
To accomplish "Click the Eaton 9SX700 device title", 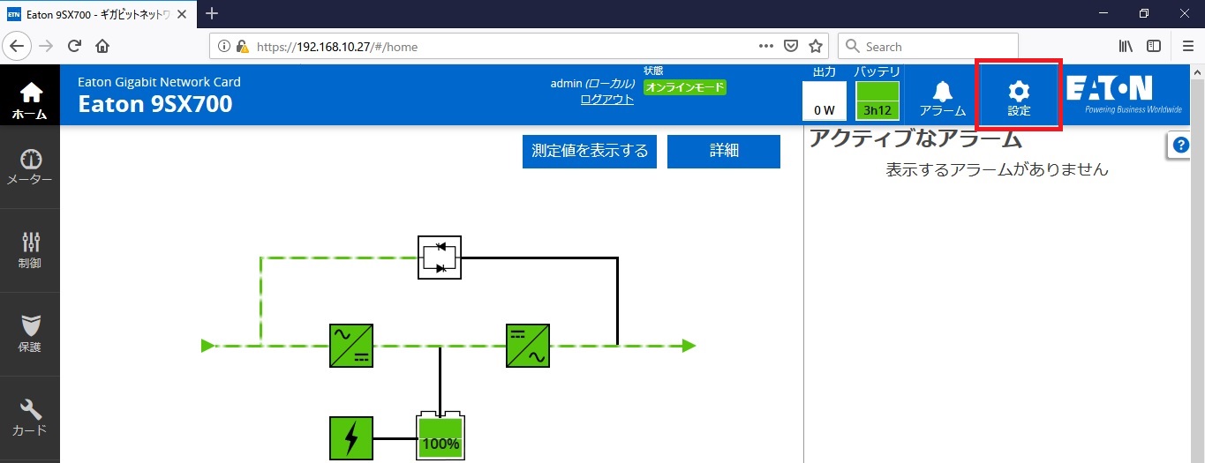I will (x=155, y=104).
